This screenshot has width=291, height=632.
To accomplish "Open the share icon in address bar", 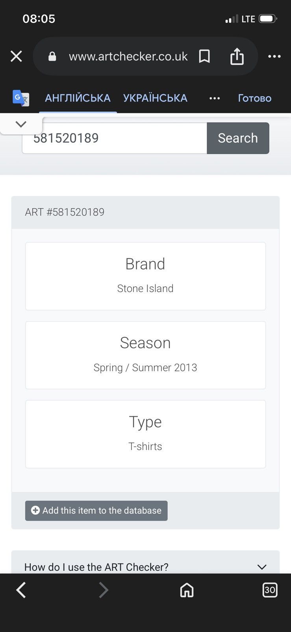I will (x=237, y=56).
